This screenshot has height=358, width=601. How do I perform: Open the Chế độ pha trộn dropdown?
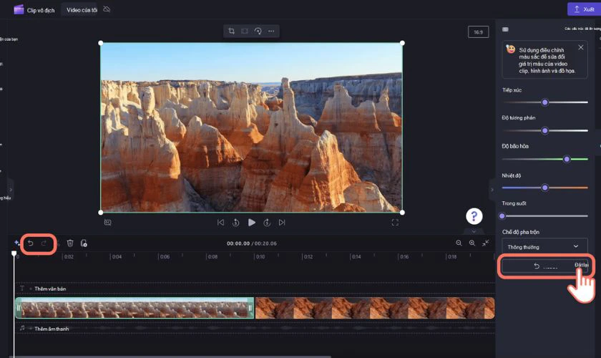point(544,247)
